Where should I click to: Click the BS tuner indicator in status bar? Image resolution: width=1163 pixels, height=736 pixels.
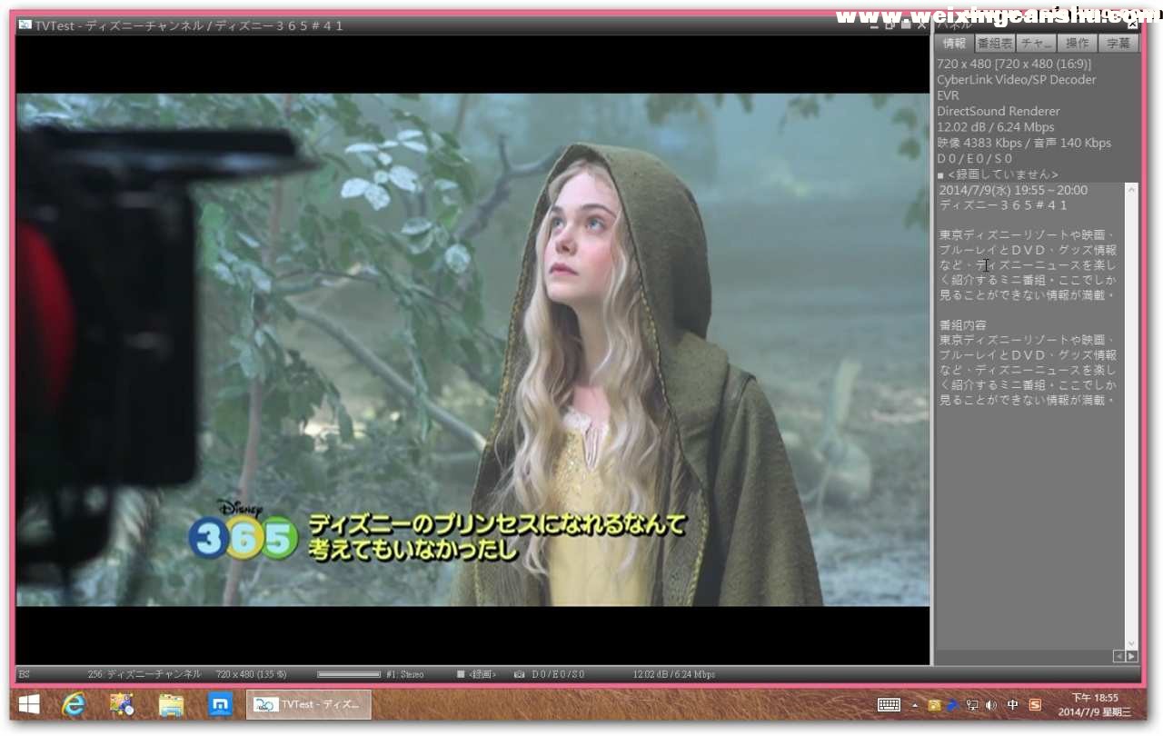tap(25, 674)
